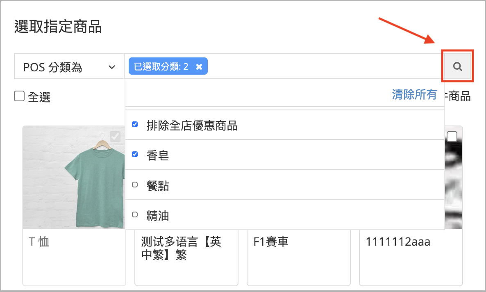The height and width of the screenshot is (292, 486).
Task: Remove the selected-categories tag with its X
Action: [199, 67]
